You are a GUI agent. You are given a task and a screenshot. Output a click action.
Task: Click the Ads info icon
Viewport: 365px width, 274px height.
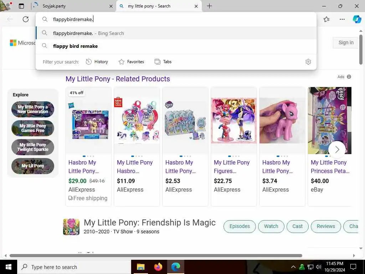[x=349, y=77]
